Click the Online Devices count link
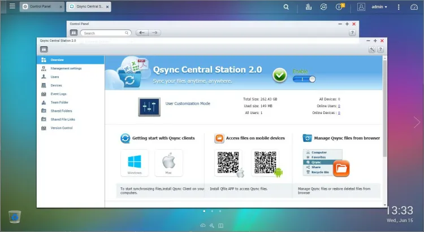The image size is (424, 232). point(339,113)
